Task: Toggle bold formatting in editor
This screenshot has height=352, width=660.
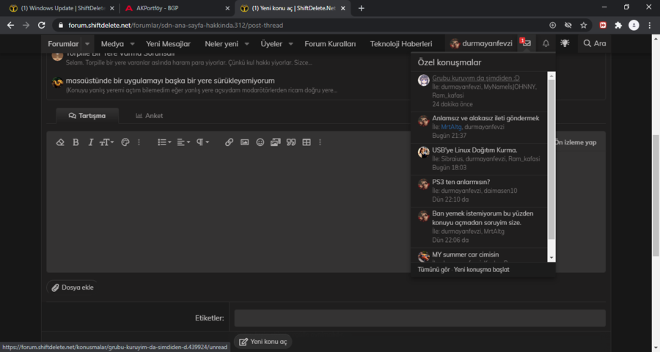Action: click(76, 142)
